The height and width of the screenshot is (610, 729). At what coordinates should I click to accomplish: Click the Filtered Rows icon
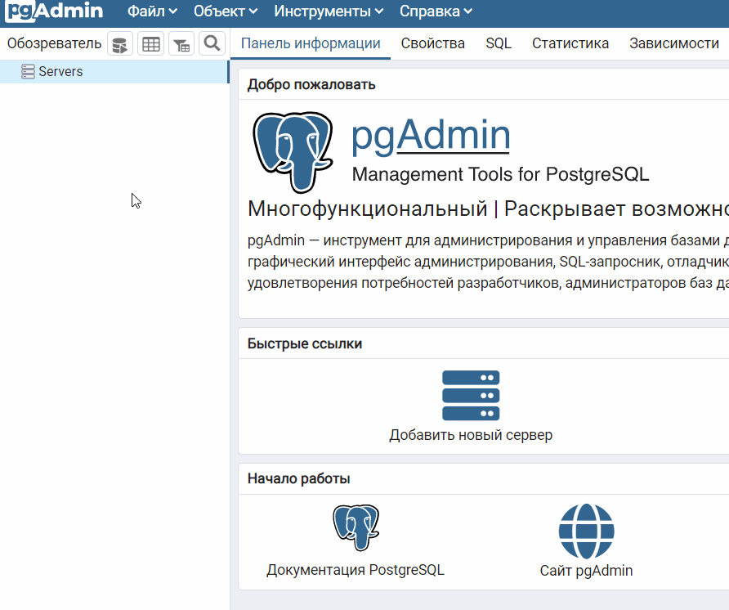(x=181, y=44)
